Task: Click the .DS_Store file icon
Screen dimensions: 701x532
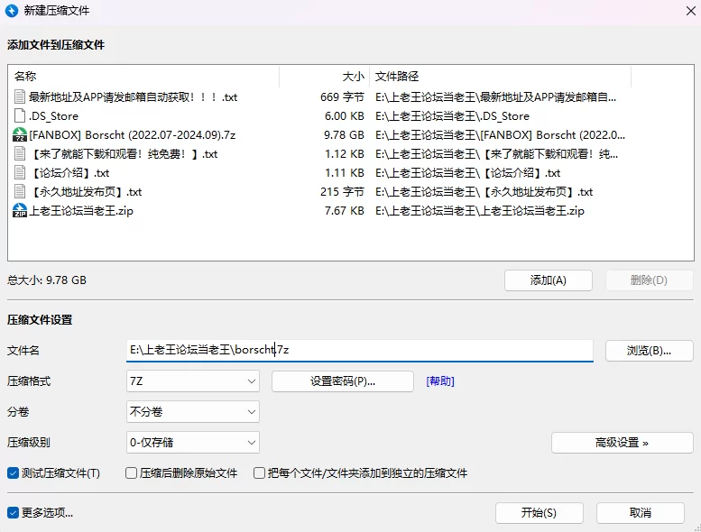Action: (x=20, y=116)
